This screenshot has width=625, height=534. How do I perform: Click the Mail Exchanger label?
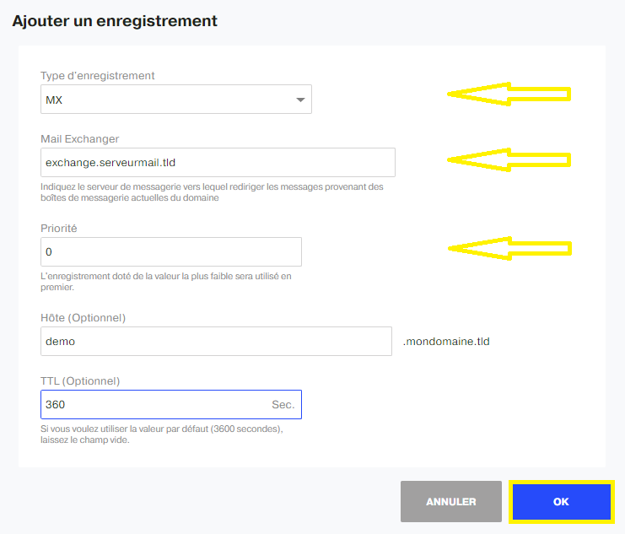point(80,139)
